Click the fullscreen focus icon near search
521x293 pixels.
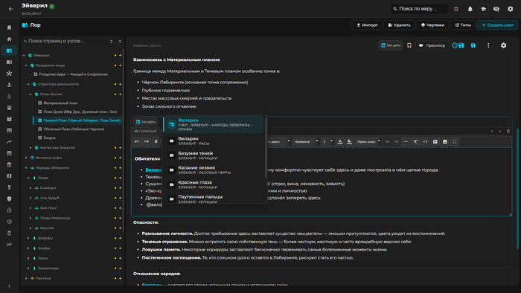point(456,9)
